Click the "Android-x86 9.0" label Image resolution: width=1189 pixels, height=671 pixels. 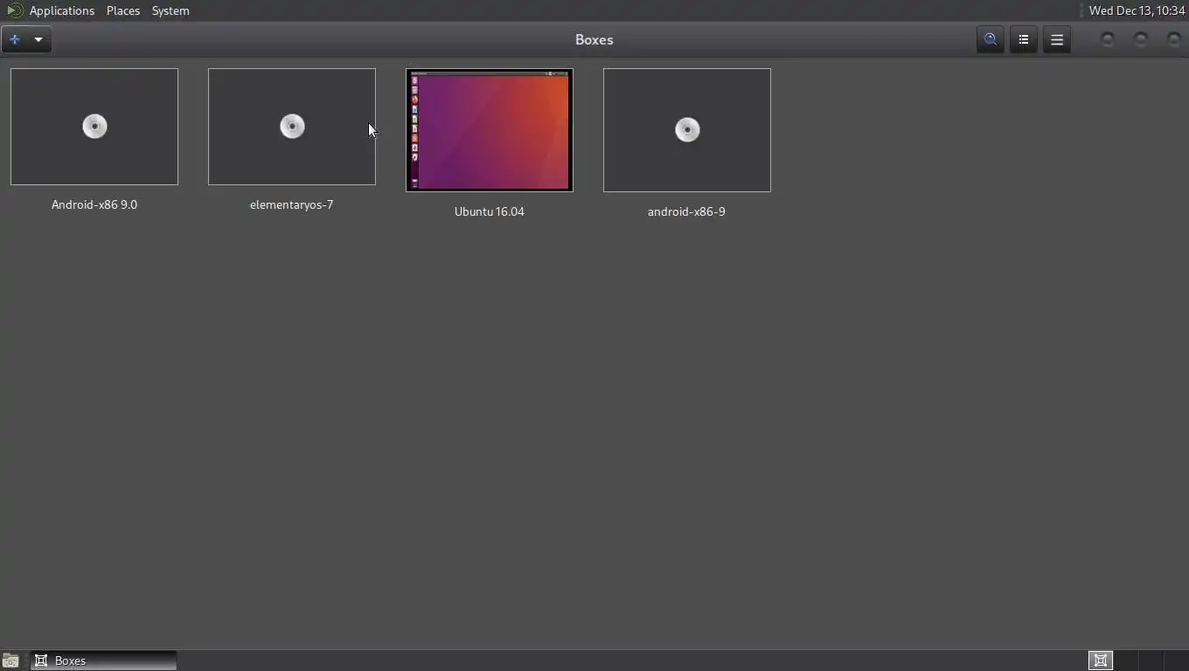click(x=94, y=204)
